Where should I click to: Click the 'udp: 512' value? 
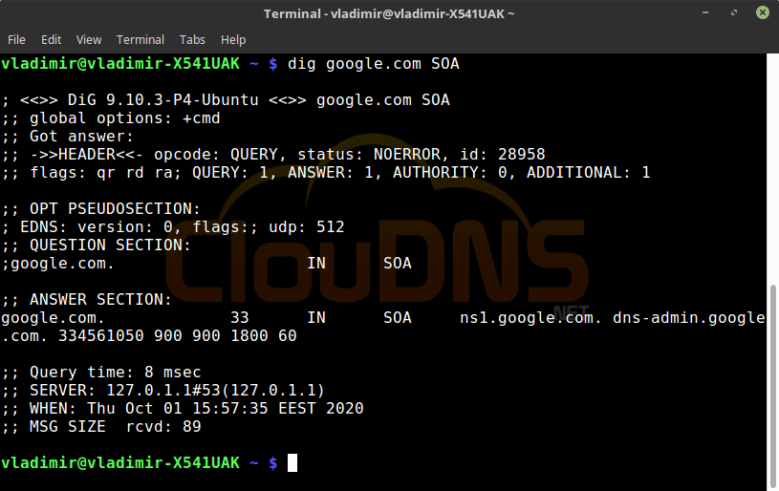tap(307, 227)
